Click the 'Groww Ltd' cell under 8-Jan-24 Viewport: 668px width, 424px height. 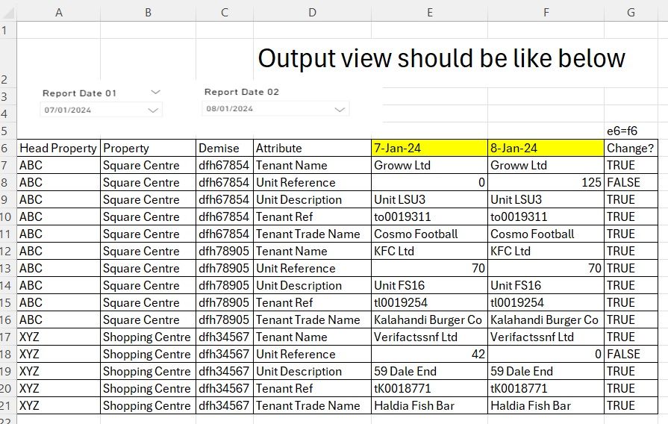546,165
